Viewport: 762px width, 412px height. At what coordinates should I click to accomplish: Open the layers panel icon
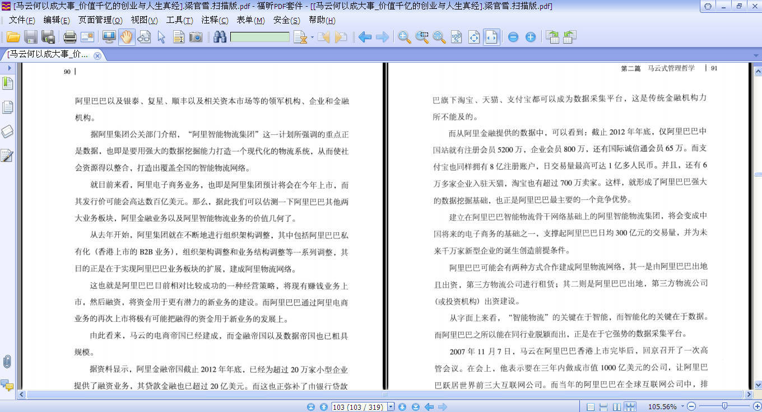click(x=7, y=132)
